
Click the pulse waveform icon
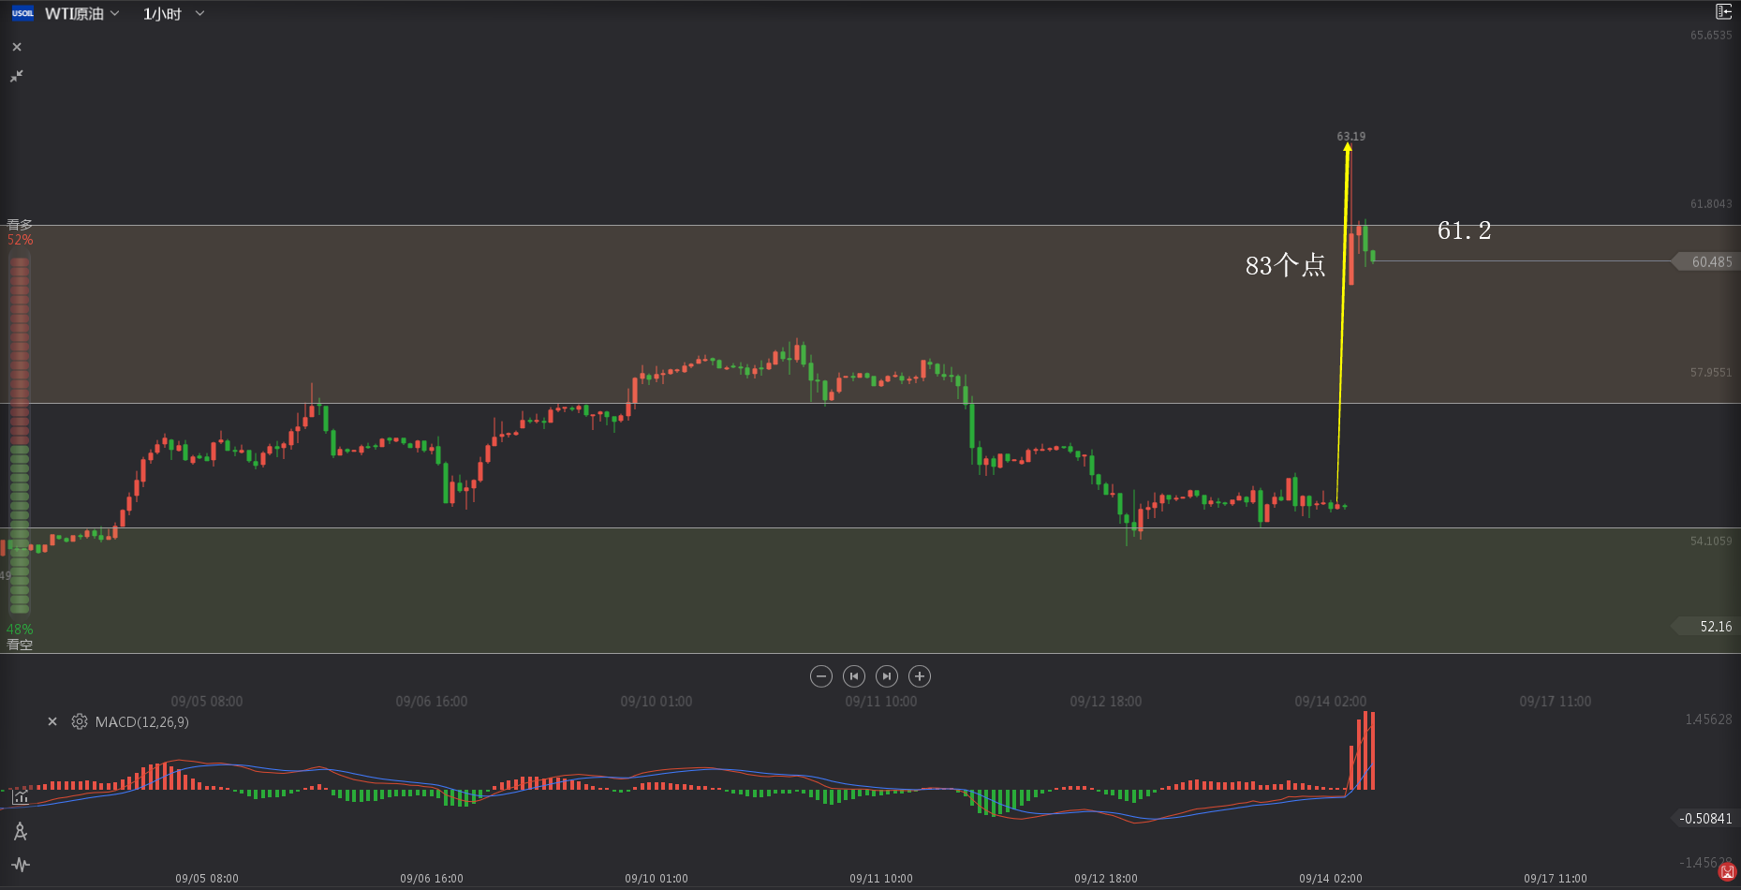click(21, 865)
